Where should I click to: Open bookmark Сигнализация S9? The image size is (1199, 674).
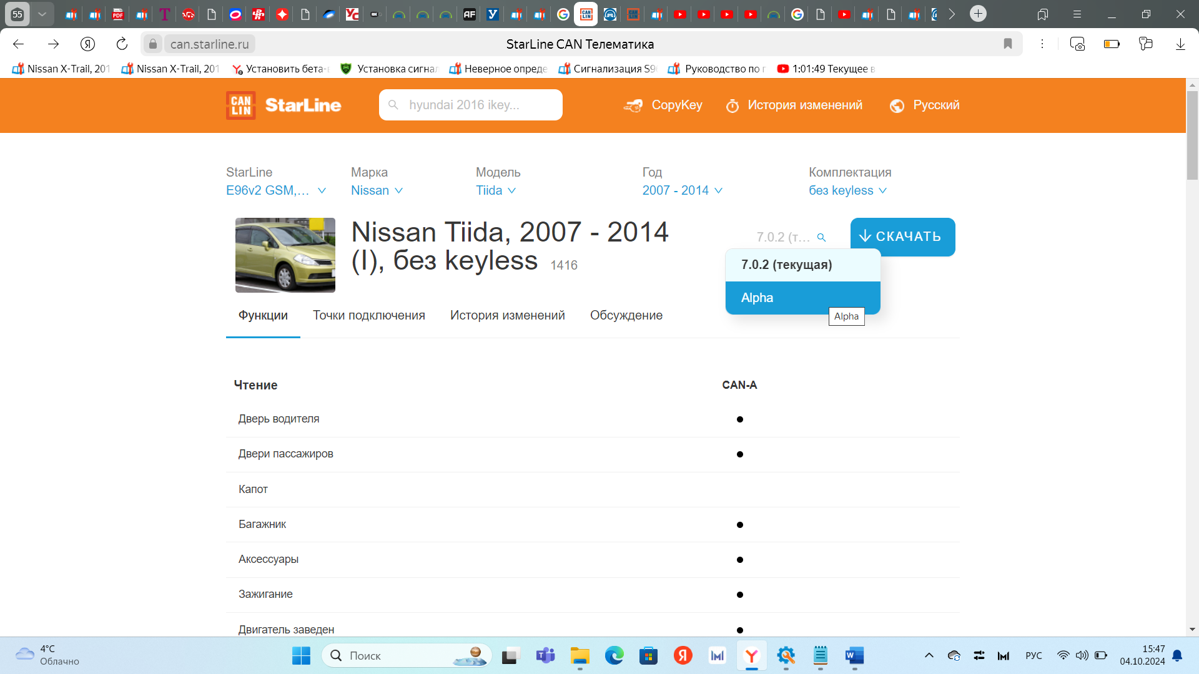(x=608, y=69)
